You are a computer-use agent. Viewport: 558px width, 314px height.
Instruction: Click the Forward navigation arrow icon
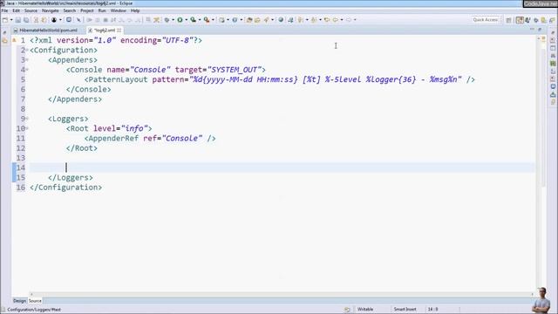click(349, 20)
